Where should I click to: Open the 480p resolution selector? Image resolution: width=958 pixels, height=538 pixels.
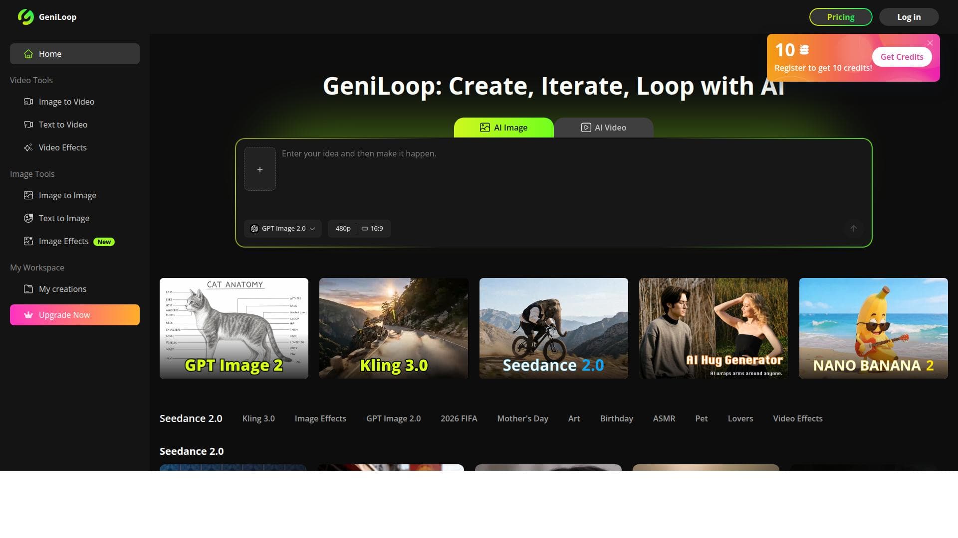coord(343,229)
